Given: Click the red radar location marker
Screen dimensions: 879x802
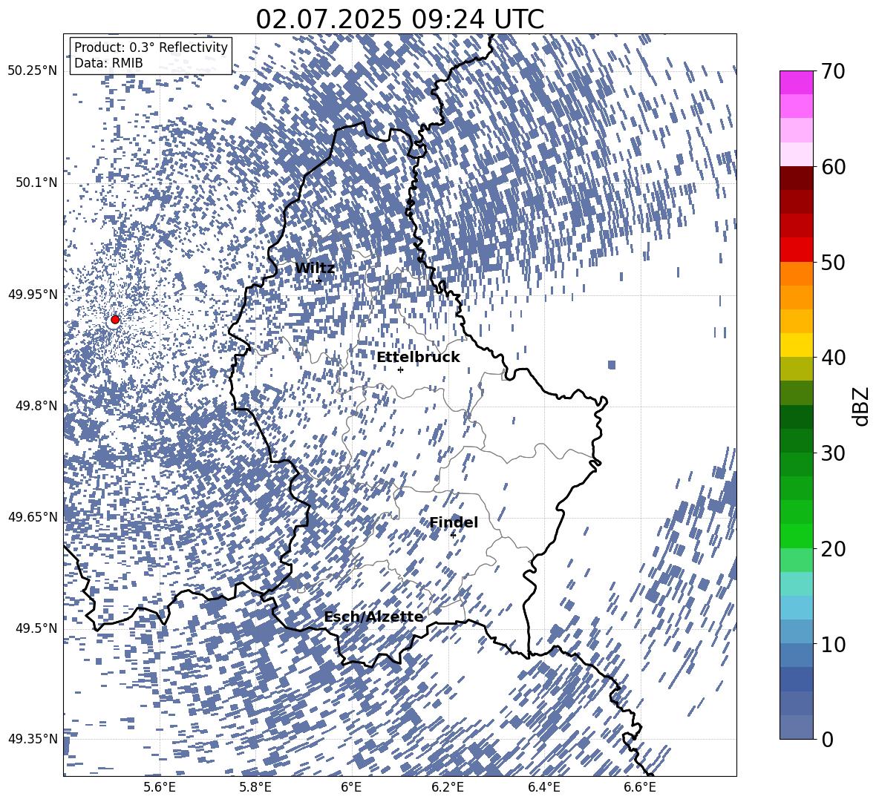Looking at the screenshot, I should tap(115, 320).
